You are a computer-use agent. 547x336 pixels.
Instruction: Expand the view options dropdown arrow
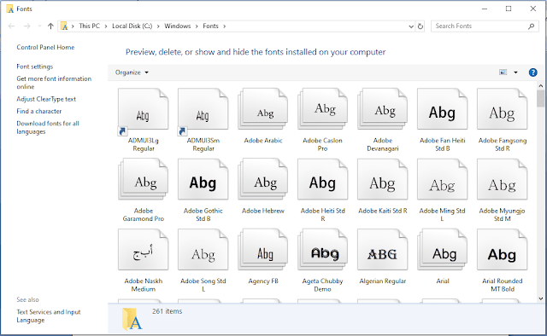515,72
